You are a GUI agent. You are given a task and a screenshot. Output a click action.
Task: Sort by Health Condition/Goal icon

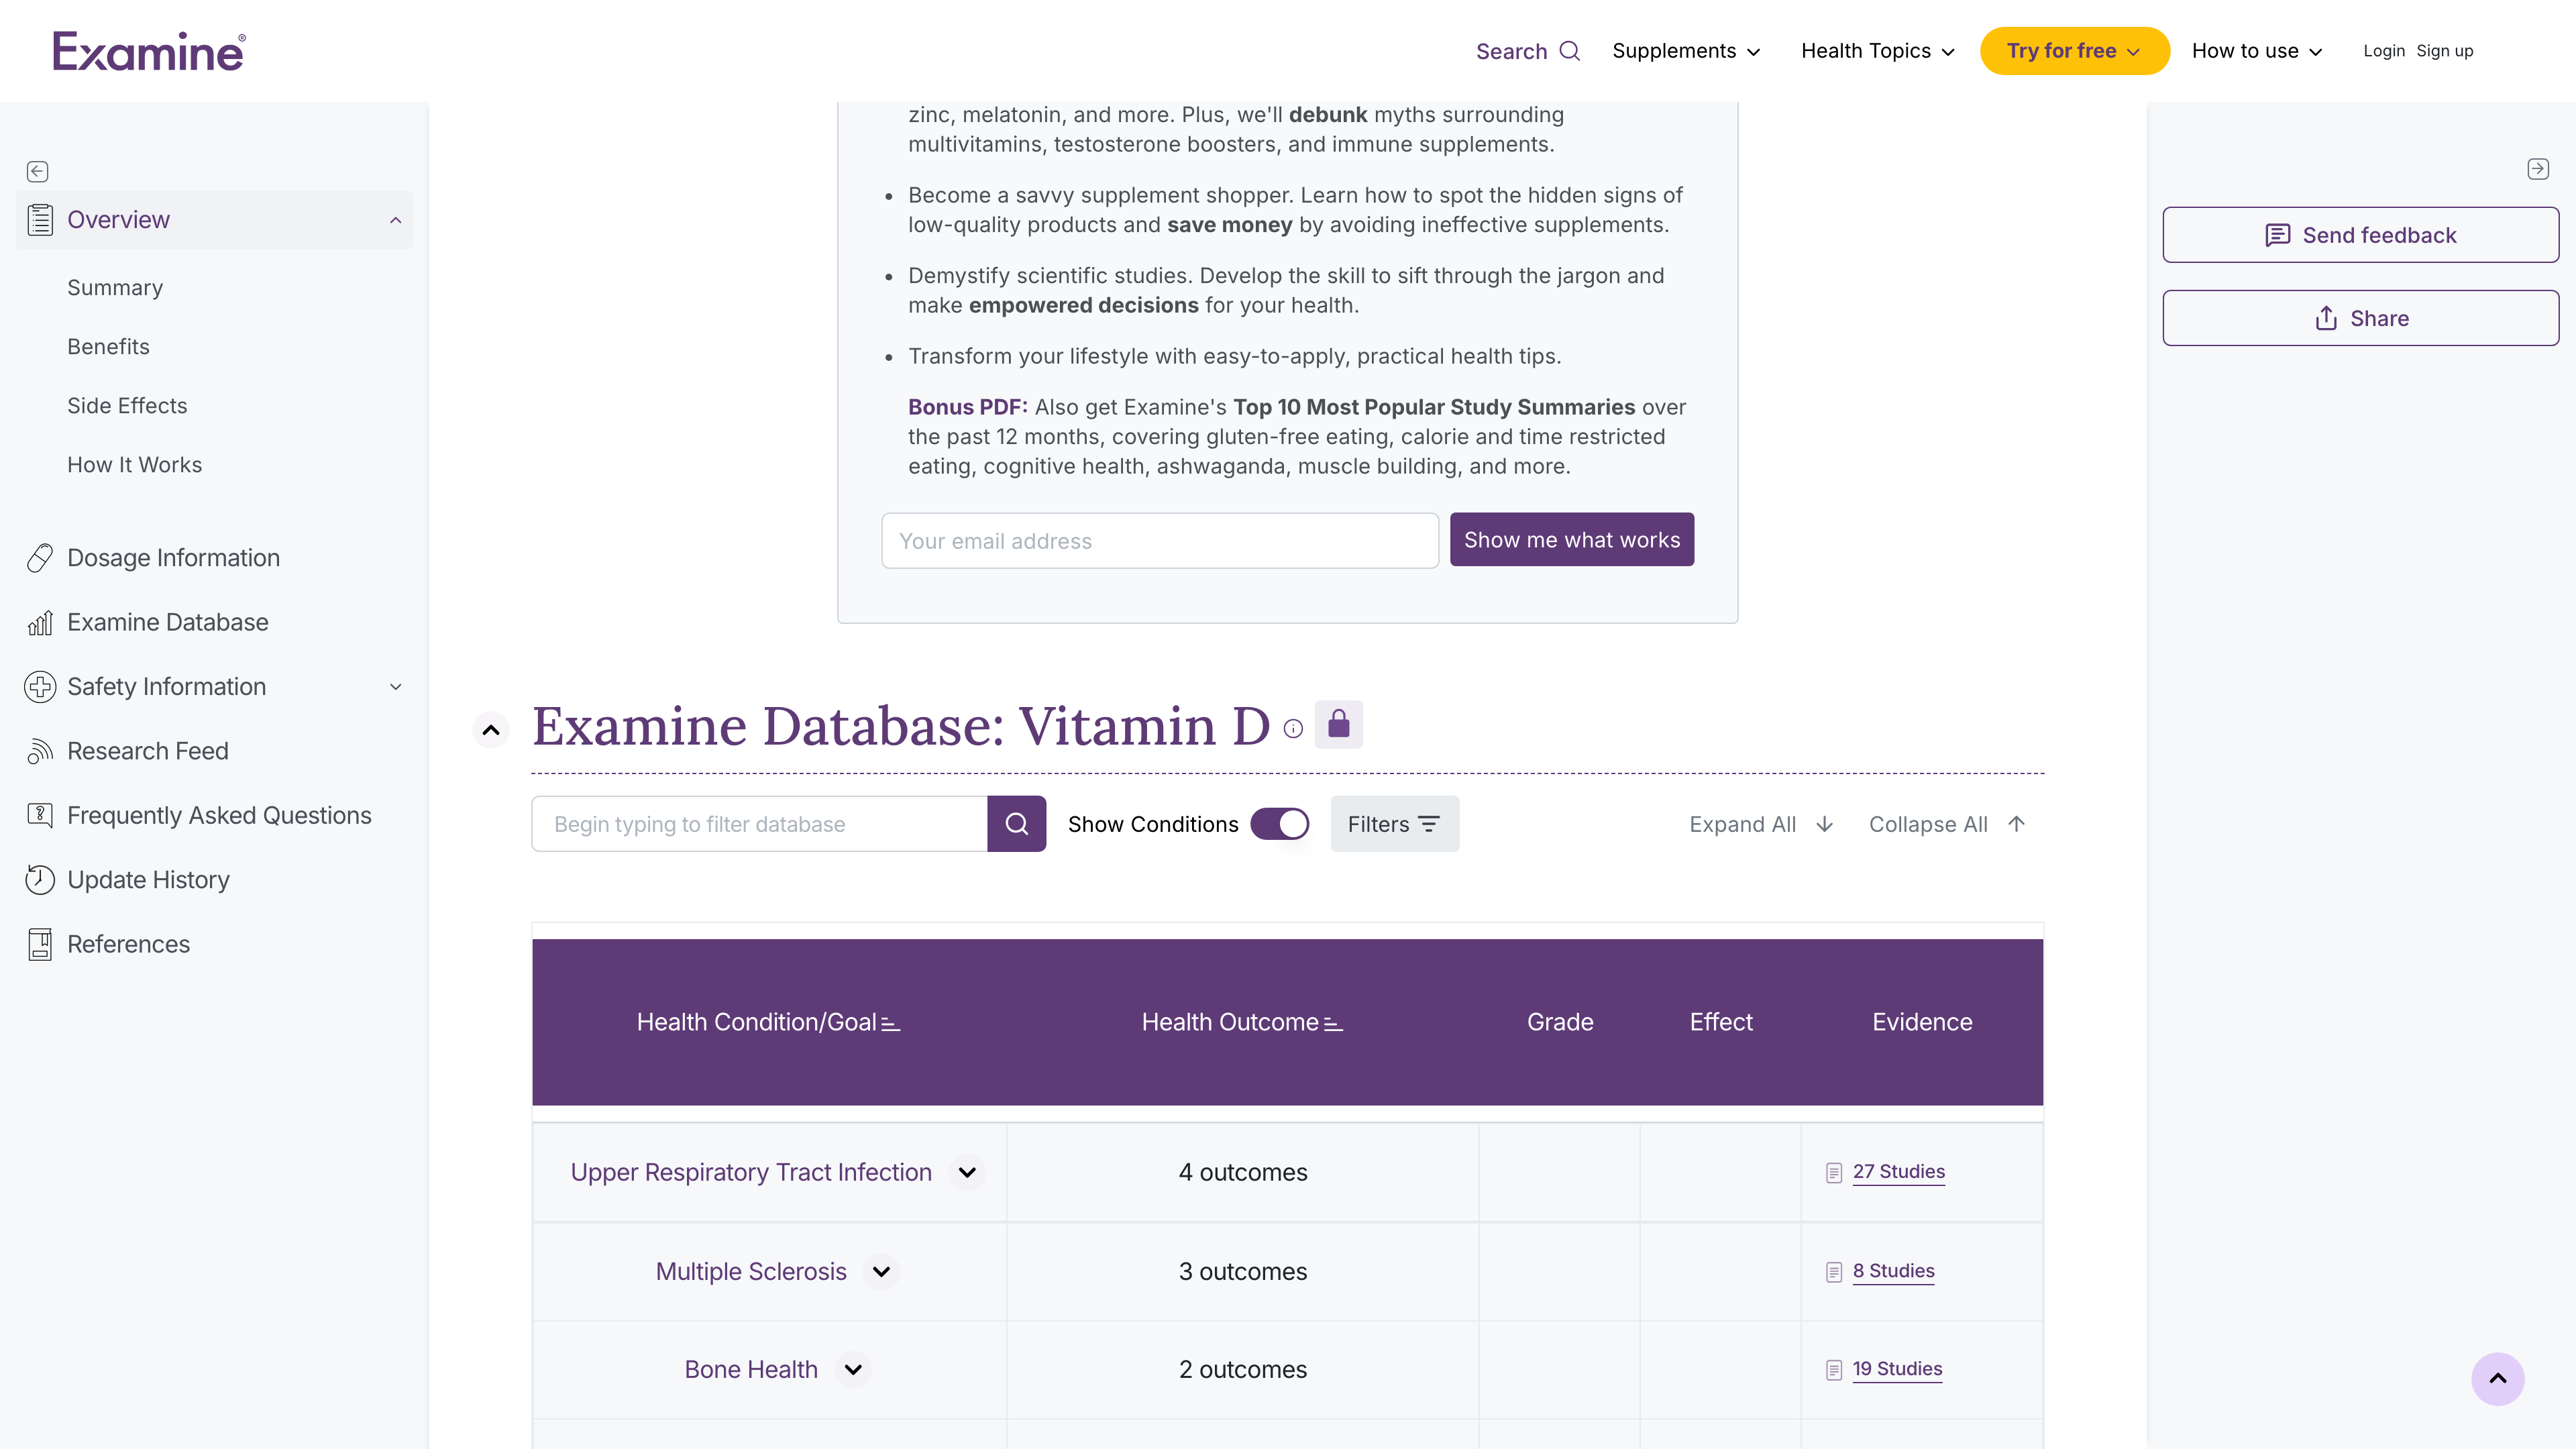tap(891, 1023)
